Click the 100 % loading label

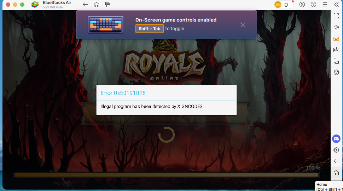[x=313, y=168]
